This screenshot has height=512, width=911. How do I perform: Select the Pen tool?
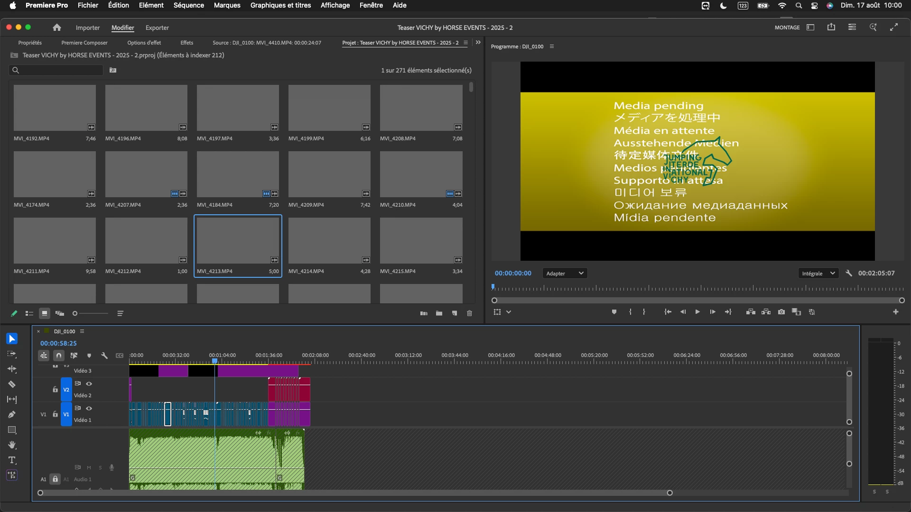12,415
